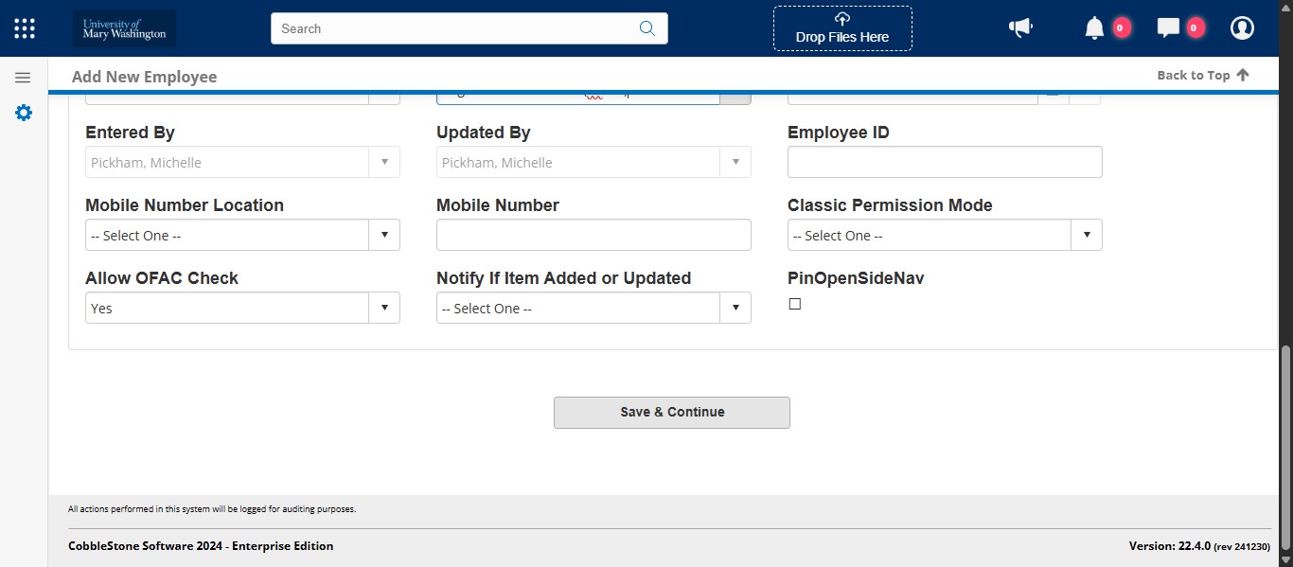Open the settings gear in sidebar
Screen dimensions: 1293x567
pos(24,113)
